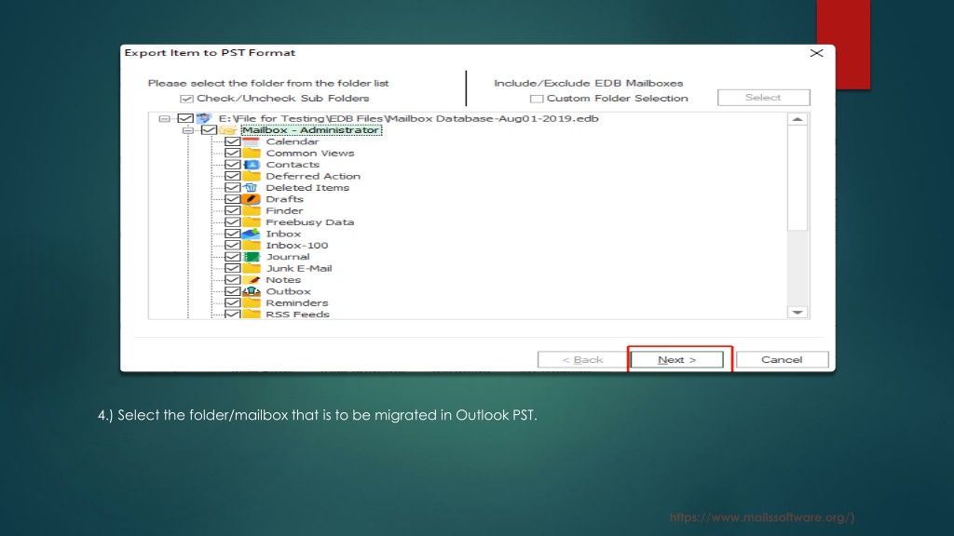Click the Finder folder icon
The image size is (954, 536).
251,211
